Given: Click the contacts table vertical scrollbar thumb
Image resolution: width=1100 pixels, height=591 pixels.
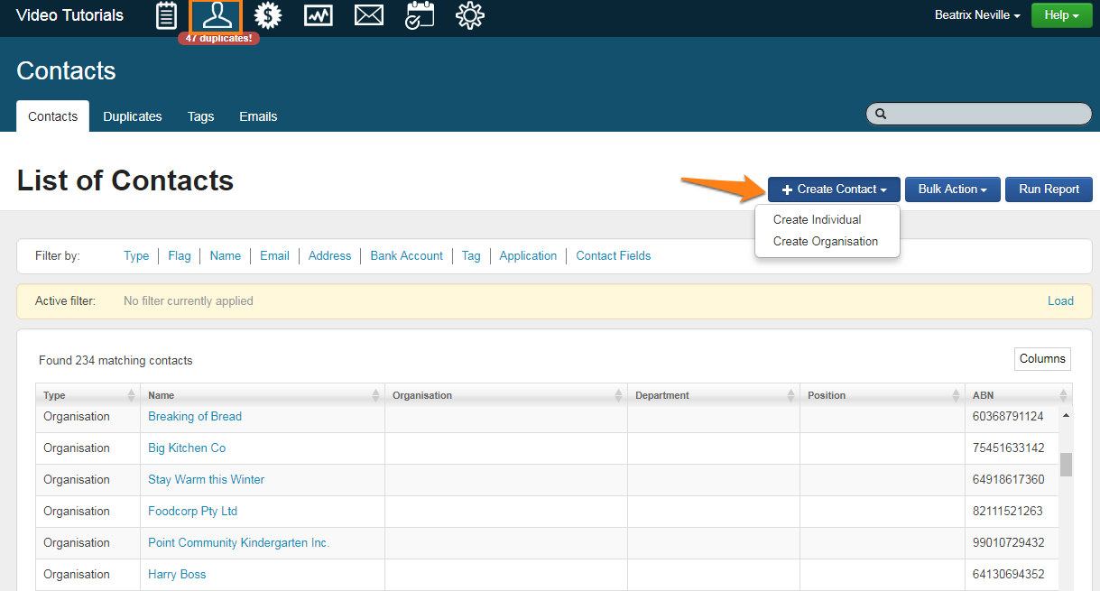Looking at the screenshot, I should 1066,464.
